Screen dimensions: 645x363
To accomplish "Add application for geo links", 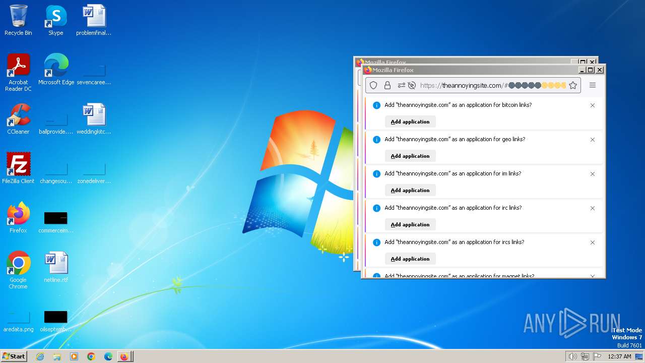I will click(410, 156).
